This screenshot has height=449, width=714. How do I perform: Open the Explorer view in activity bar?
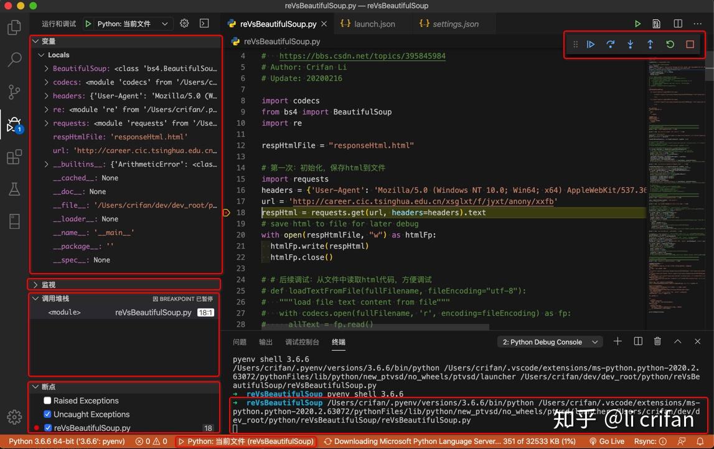tap(14, 27)
